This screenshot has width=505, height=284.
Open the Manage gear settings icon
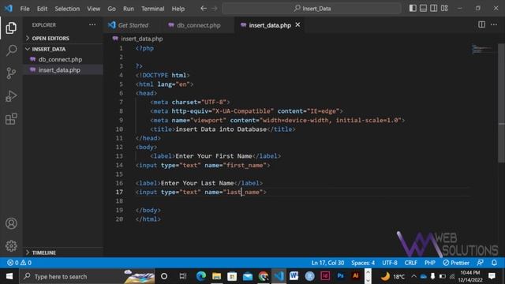tap(11, 245)
